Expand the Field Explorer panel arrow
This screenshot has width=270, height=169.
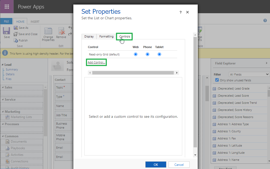(267, 63)
